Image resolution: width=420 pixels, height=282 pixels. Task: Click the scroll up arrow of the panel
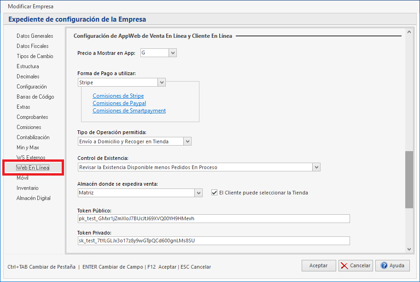(x=409, y=32)
